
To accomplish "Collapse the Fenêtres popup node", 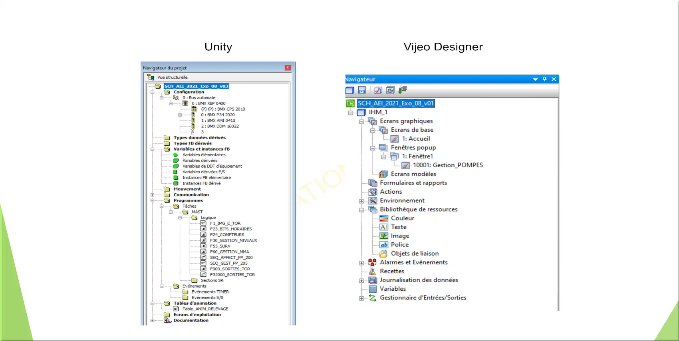I will (x=372, y=148).
